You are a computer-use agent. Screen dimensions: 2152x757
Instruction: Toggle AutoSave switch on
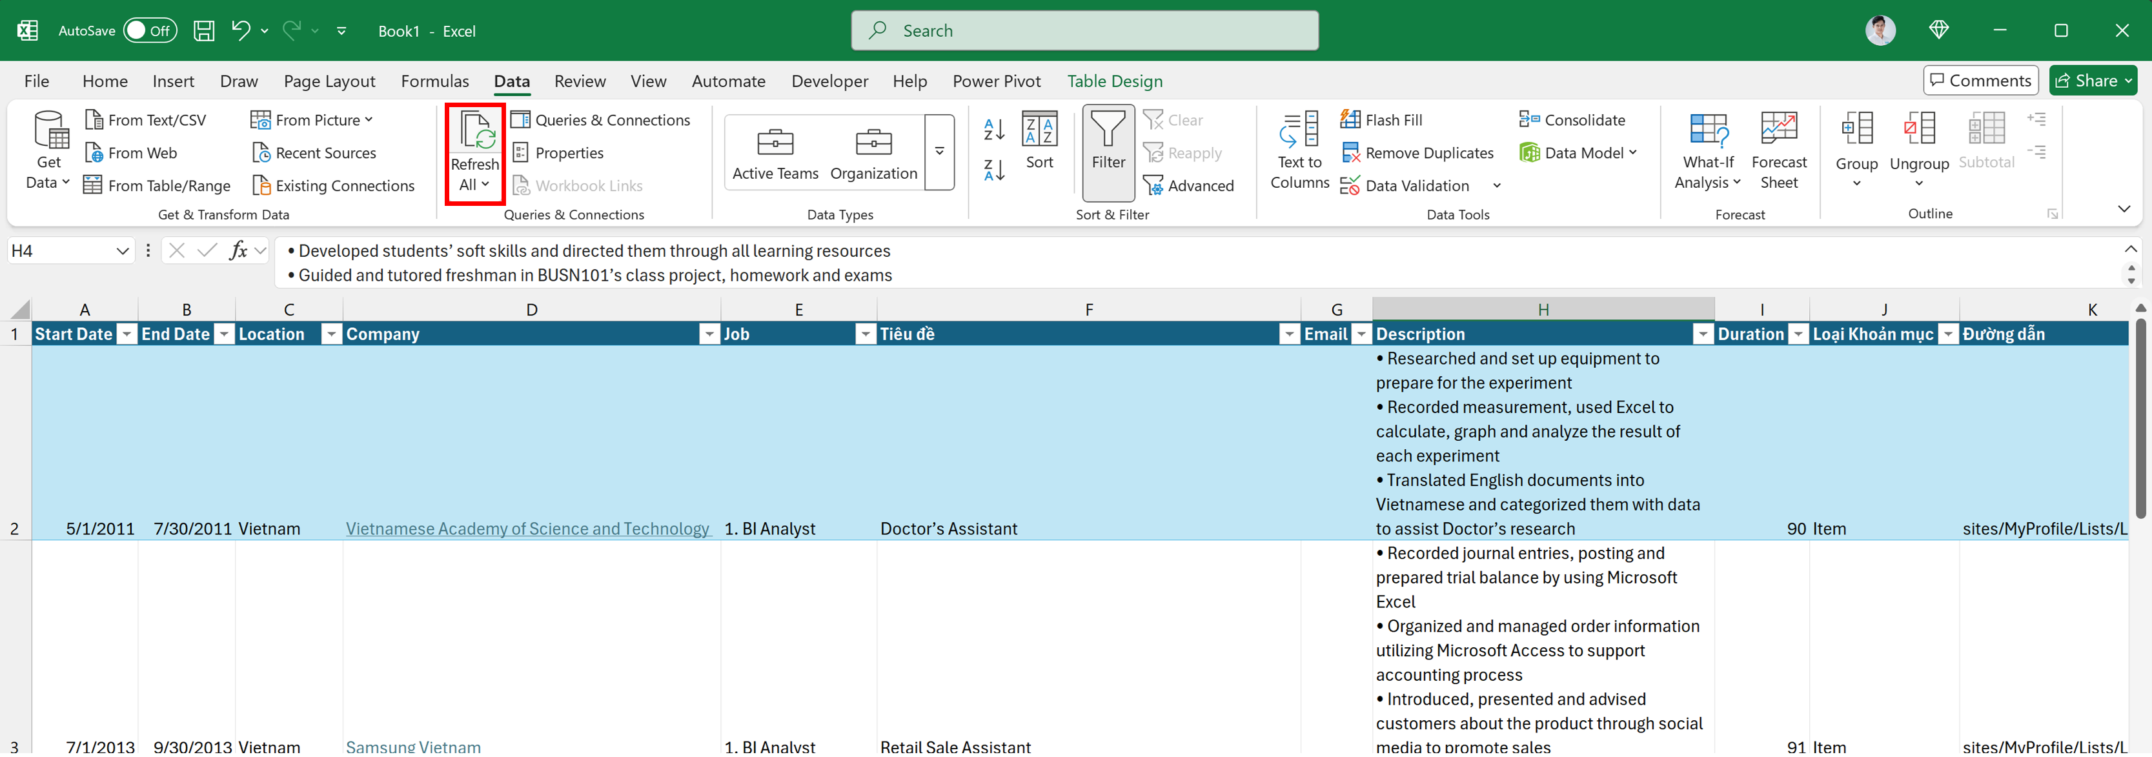pyautogui.click(x=150, y=31)
